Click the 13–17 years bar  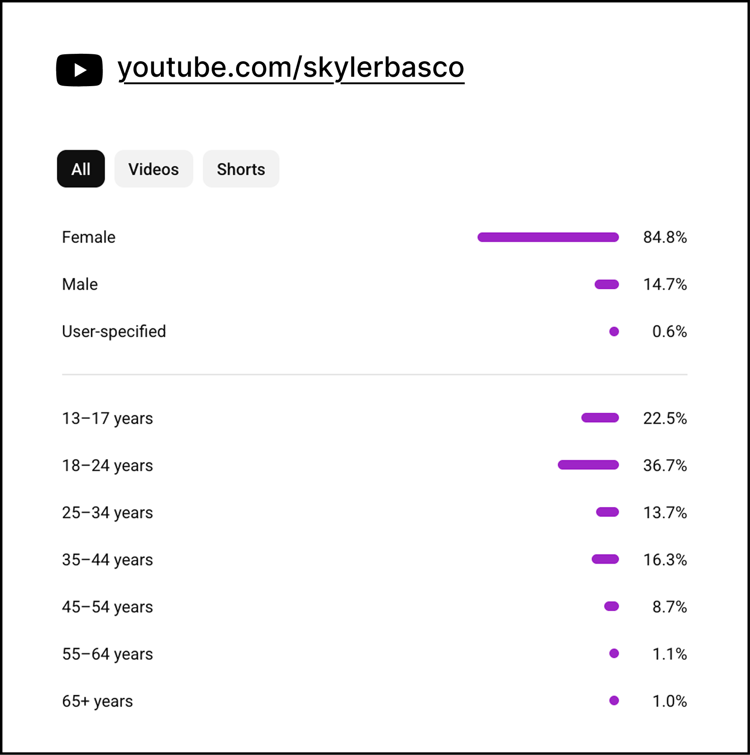click(600, 418)
